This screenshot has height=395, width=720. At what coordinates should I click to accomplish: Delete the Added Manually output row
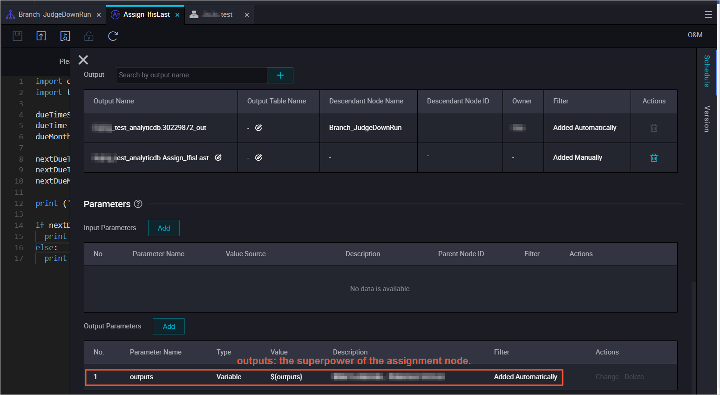click(x=654, y=157)
